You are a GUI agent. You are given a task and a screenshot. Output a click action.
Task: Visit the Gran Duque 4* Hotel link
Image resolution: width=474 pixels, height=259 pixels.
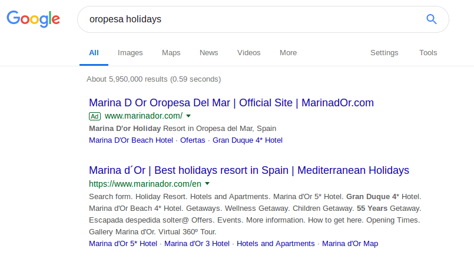click(247, 140)
